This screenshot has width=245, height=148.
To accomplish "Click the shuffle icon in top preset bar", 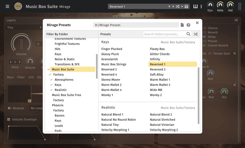I will pos(177,7).
